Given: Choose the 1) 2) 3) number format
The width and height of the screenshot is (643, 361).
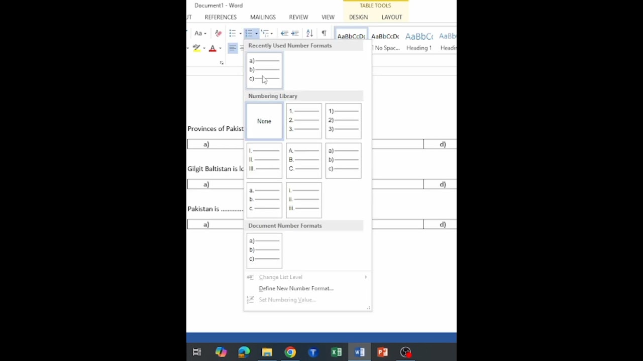Looking at the screenshot, I should [343, 121].
